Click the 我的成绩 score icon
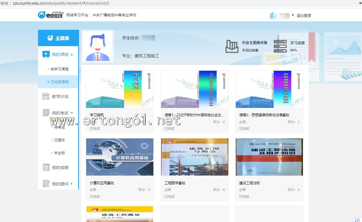 click(x=46, y=167)
